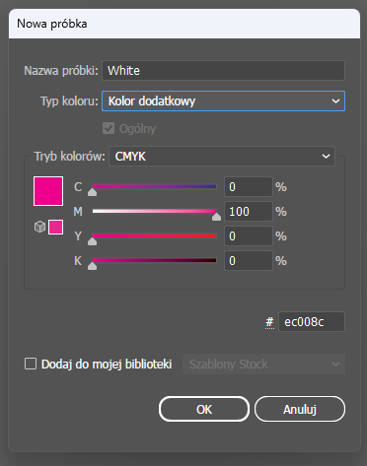The width and height of the screenshot is (367, 466).
Task: Click the cyan C slider handle
Action: 93,192
